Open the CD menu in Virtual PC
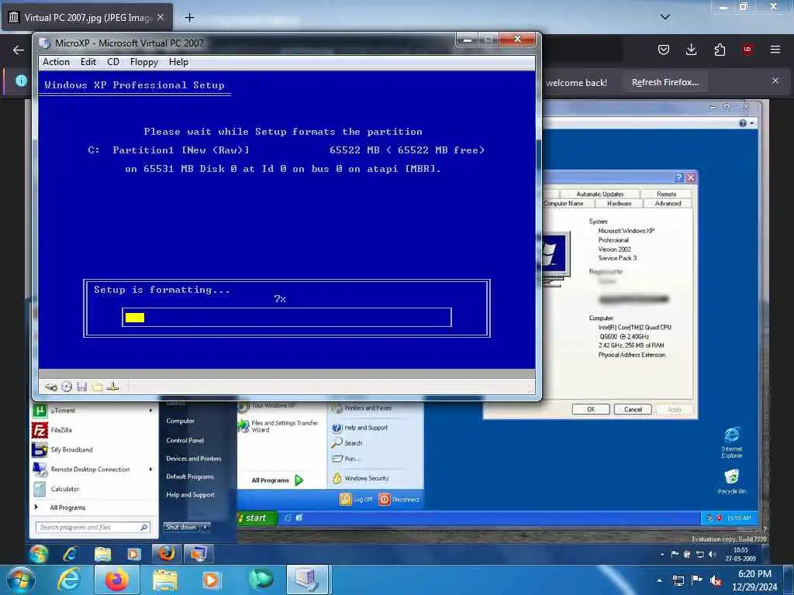794x595 pixels. click(x=113, y=62)
